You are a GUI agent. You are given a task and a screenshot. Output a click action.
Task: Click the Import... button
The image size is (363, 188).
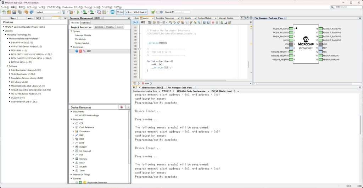coord(110,27)
